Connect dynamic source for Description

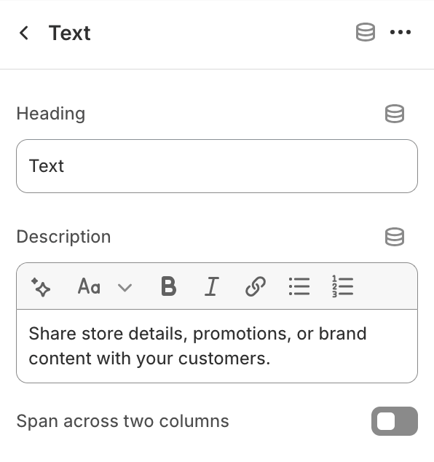(395, 237)
